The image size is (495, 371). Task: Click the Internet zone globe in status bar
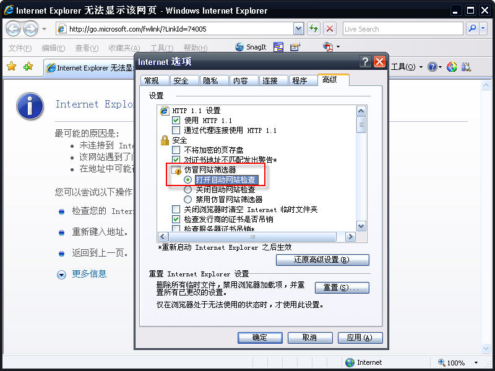350,362
